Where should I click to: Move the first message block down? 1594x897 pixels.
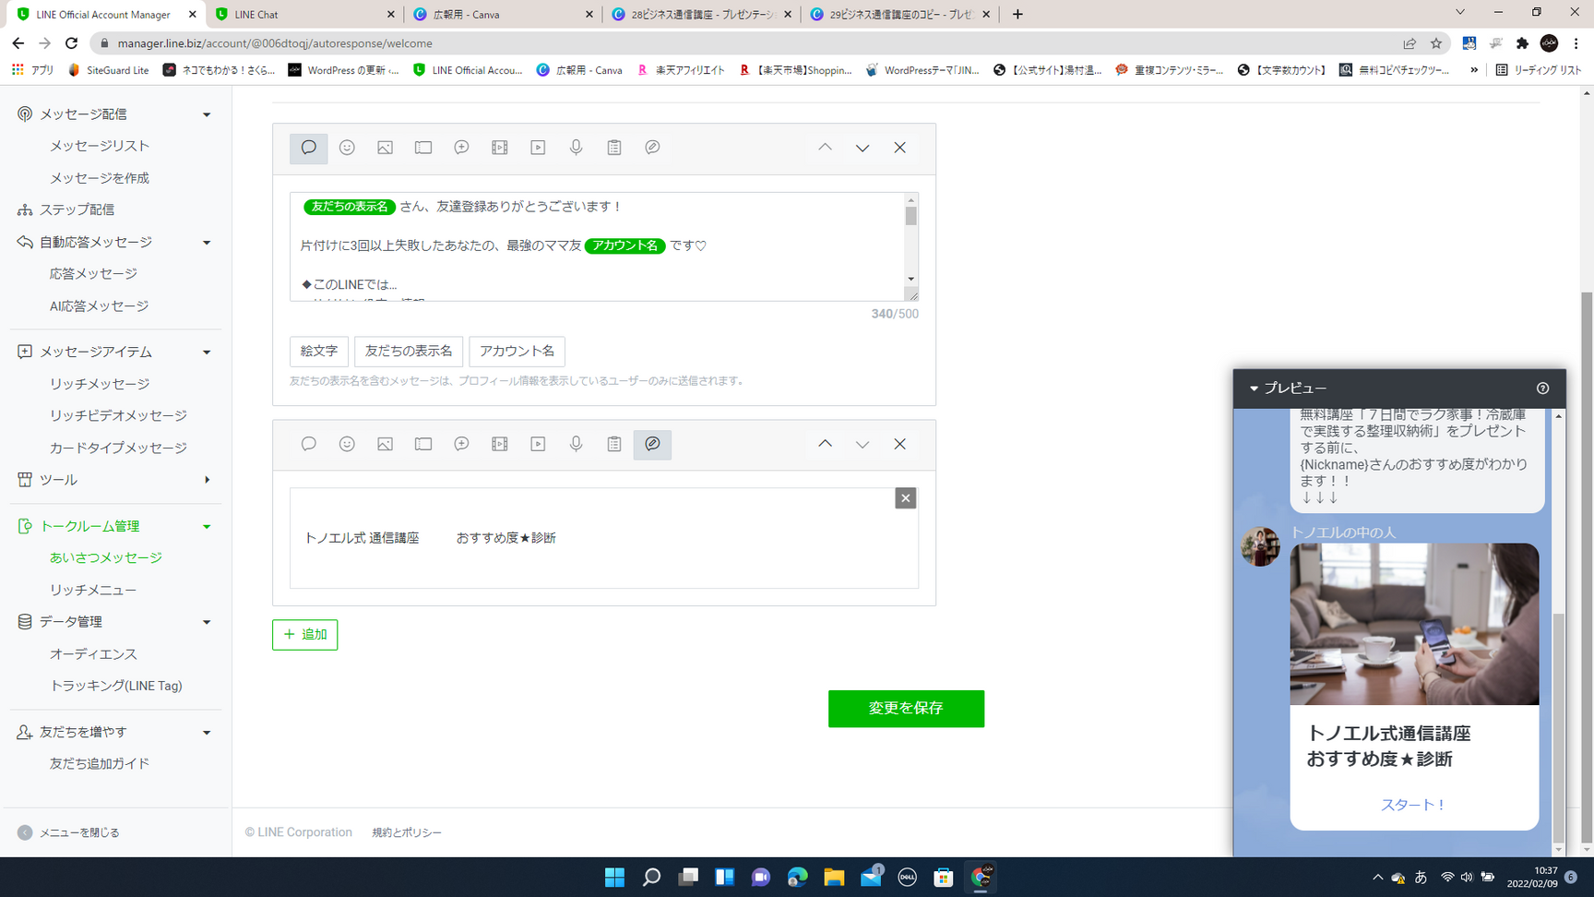tap(862, 148)
